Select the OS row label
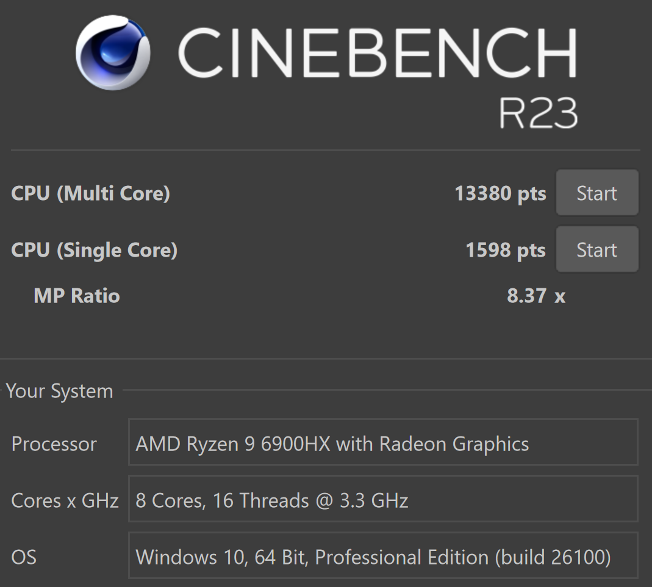Viewport: 652px width, 587px height. (x=24, y=557)
